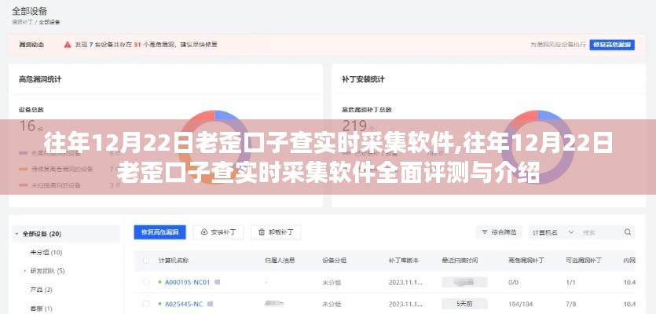
Task: Collapse the 全部设备 (20) tree node
Action: pyautogui.click(x=16, y=234)
